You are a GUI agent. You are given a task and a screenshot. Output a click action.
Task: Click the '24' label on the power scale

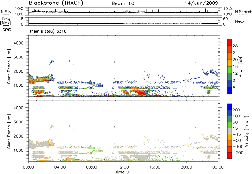(235, 53)
